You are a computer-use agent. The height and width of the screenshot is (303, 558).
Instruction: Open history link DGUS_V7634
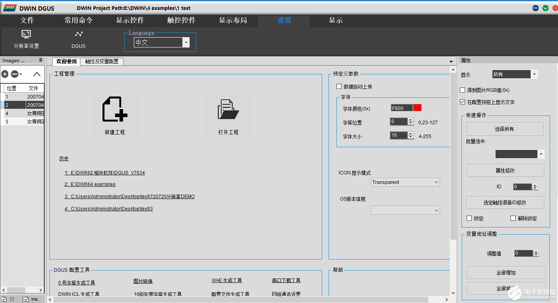(105, 173)
